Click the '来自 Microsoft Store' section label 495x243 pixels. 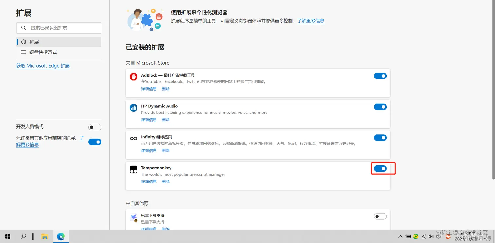pyautogui.click(x=147, y=63)
